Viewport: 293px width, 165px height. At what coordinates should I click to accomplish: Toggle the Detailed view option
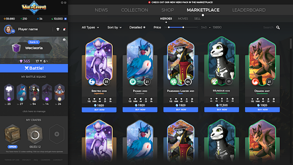click(137, 27)
